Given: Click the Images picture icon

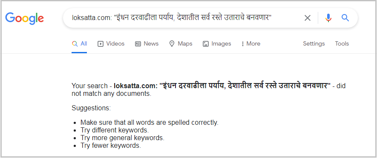Looking at the screenshot, I should pos(206,44).
